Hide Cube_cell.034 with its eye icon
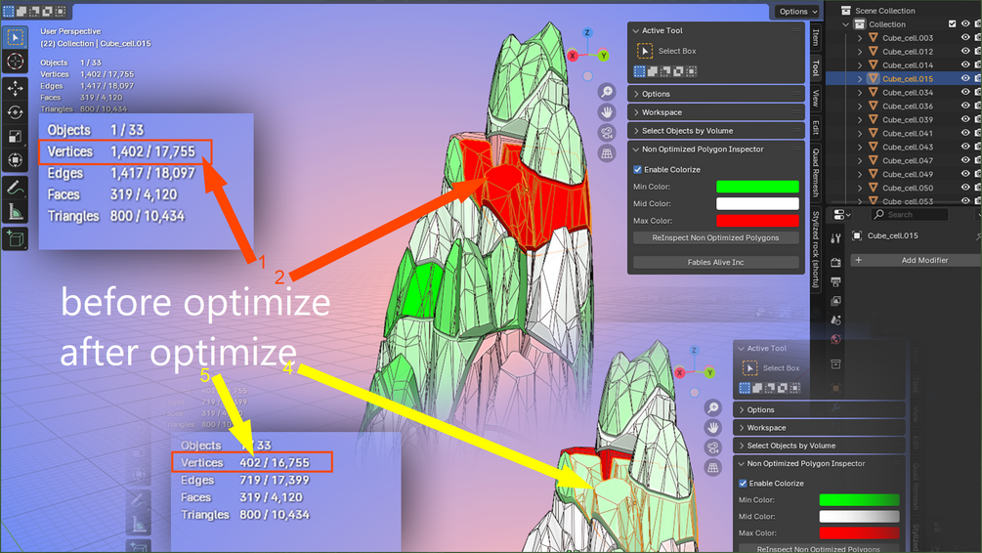 965,92
